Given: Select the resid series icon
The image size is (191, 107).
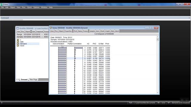Looking at the screenshot, I should click(18, 45).
